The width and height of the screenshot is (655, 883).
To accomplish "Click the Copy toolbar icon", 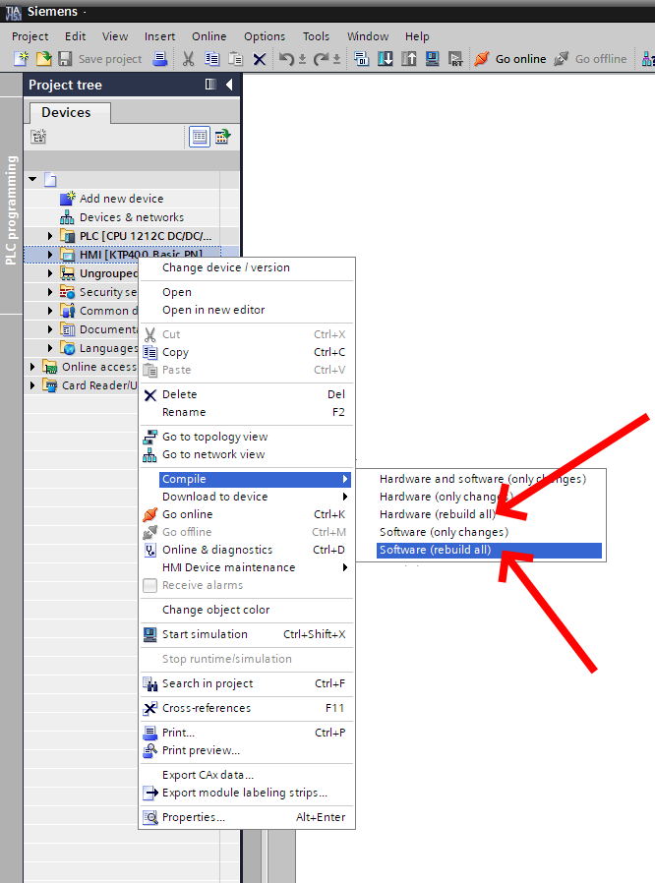I will point(211,59).
